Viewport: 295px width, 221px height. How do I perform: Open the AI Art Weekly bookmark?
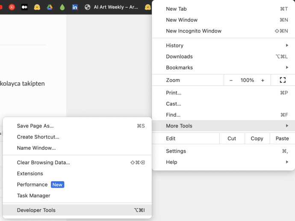pos(112,7)
